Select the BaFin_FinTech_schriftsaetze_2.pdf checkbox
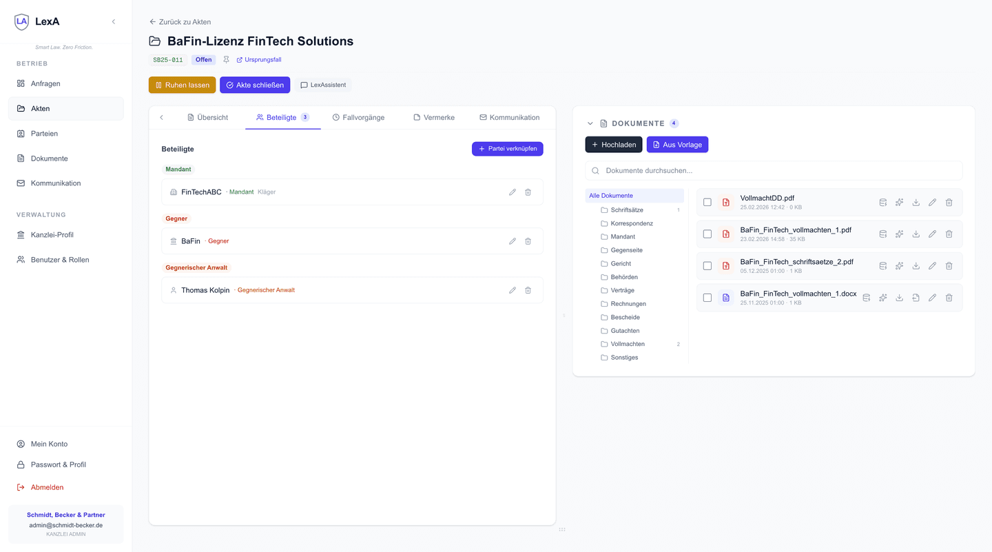Image resolution: width=992 pixels, height=552 pixels. [707, 266]
